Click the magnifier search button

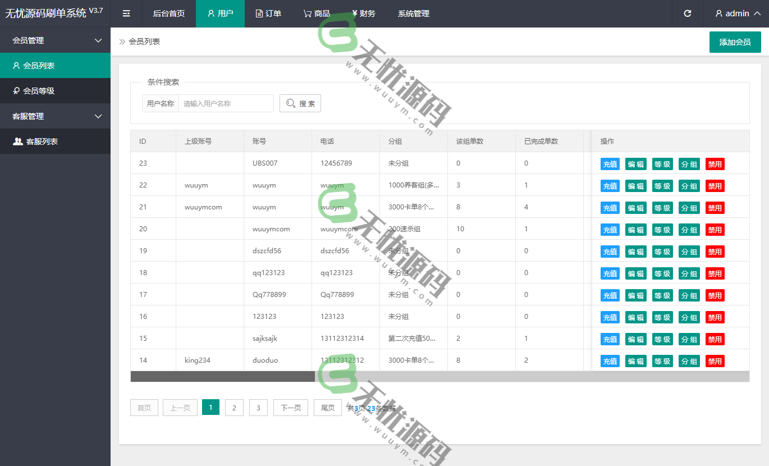(300, 103)
